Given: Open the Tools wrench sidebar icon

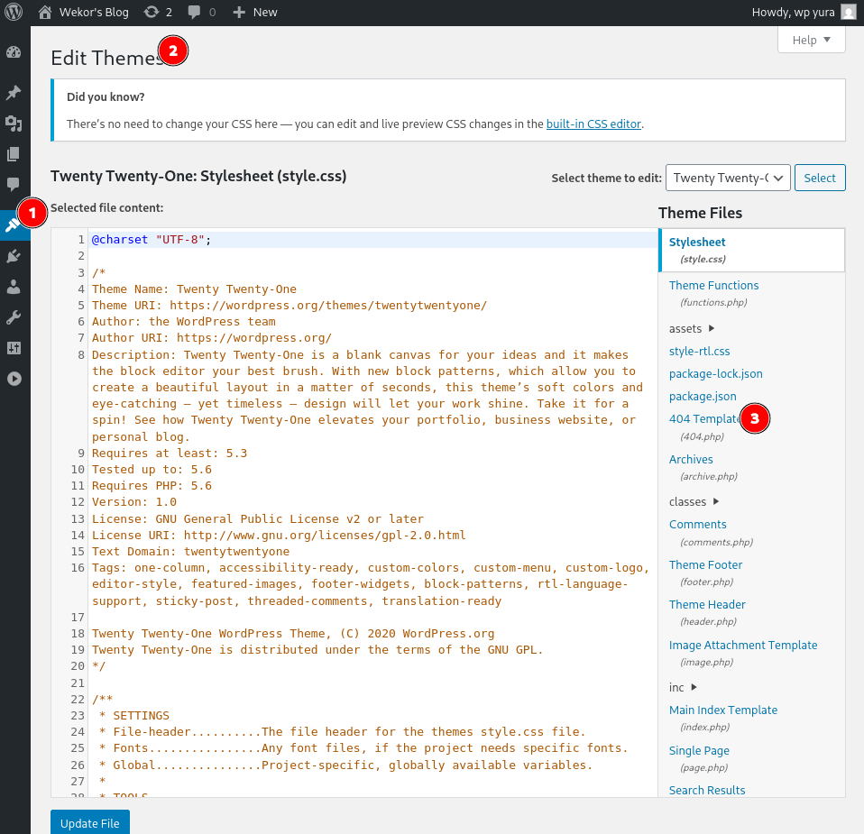Looking at the screenshot, I should 14,317.
